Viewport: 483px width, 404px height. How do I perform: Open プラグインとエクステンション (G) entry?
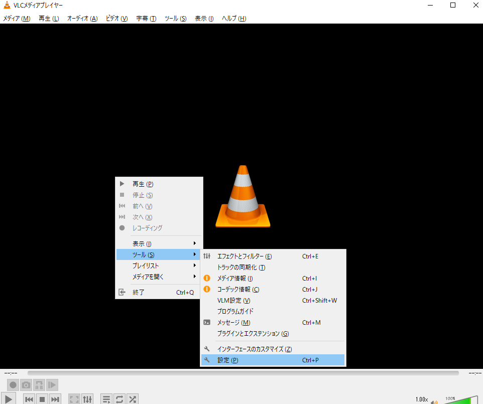click(x=273, y=333)
